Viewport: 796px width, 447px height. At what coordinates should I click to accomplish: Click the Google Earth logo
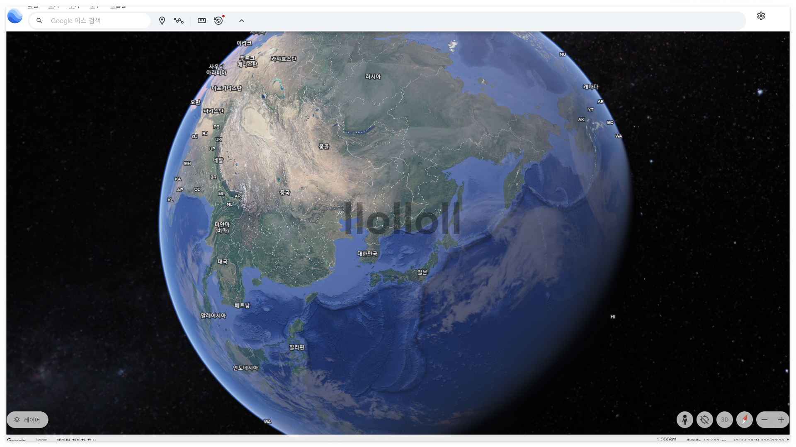coord(15,16)
